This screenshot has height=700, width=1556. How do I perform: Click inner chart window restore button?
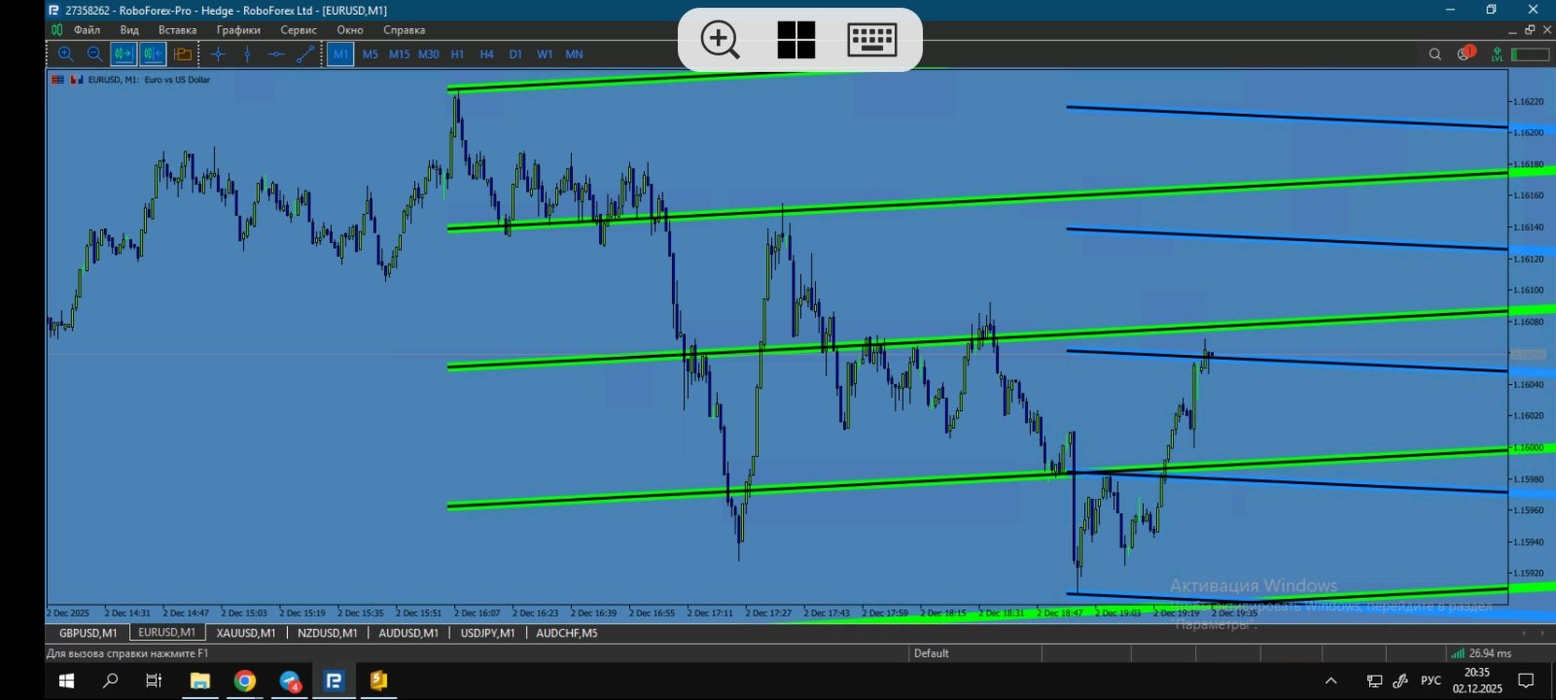1529,30
